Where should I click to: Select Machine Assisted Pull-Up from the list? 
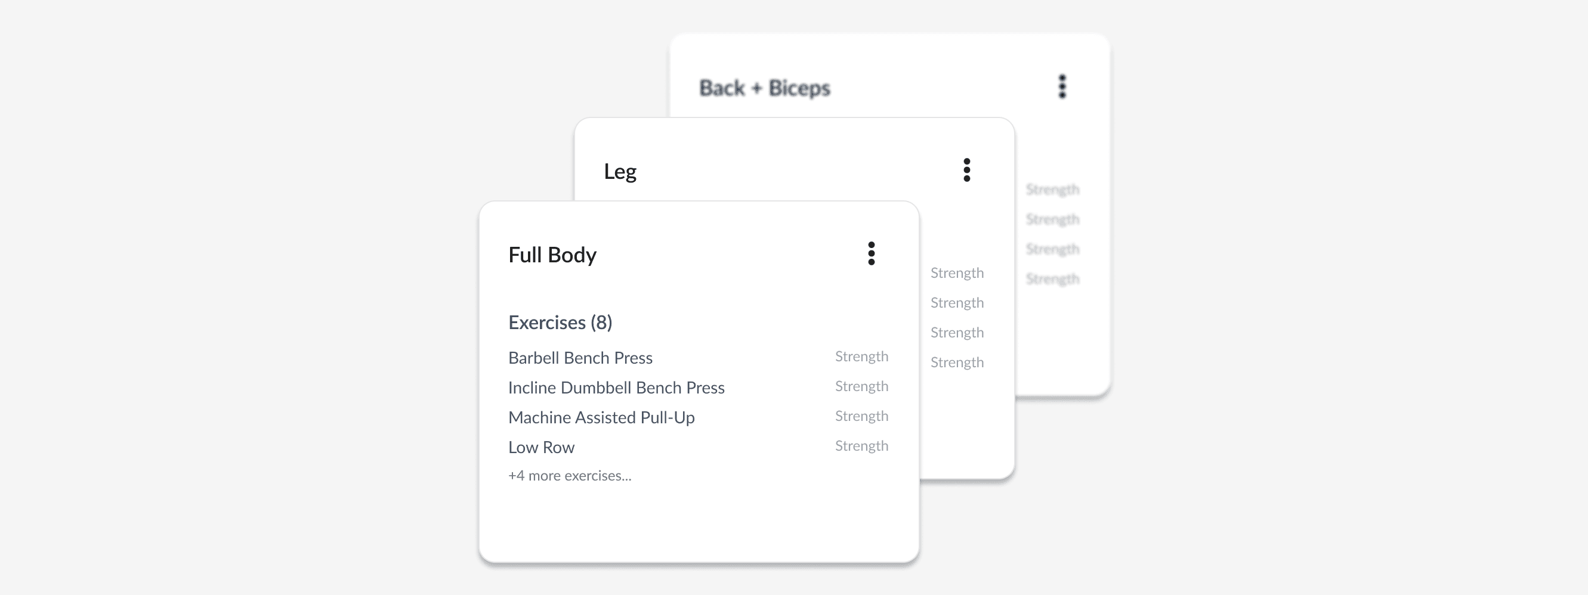tap(601, 417)
